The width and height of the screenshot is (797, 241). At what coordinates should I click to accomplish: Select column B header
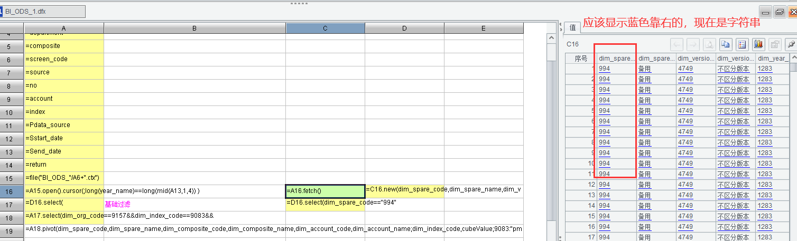click(x=194, y=28)
